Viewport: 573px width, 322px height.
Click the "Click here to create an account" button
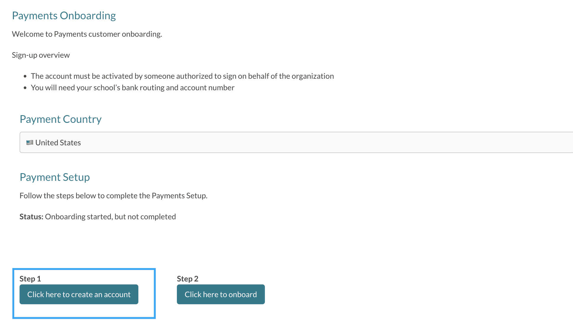pos(79,294)
